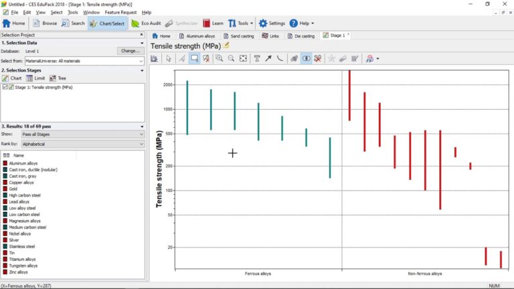514x289 pixels.
Task: Open the Select menu
Action: click(x=56, y=13)
